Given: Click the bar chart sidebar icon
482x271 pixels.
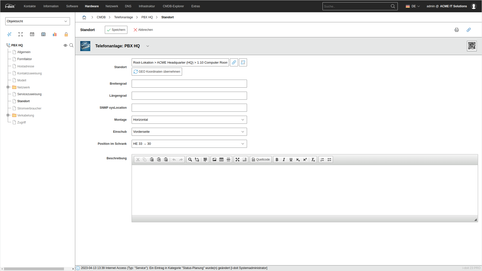Looking at the screenshot, I should pyautogui.click(x=55, y=34).
